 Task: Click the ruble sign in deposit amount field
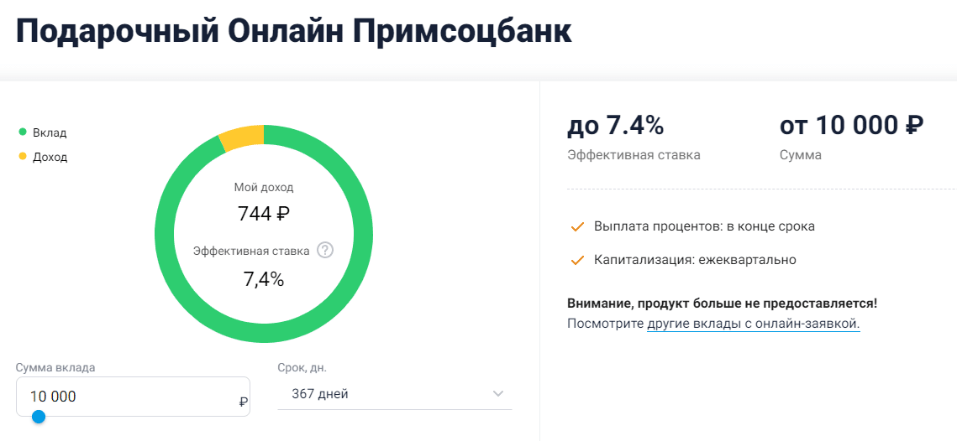coord(244,402)
